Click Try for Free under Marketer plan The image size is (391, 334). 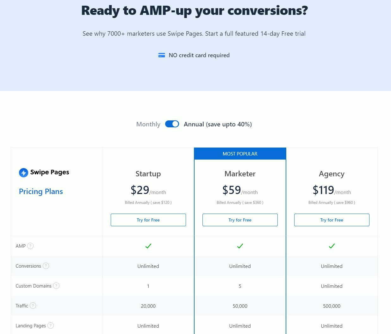(240, 220)
